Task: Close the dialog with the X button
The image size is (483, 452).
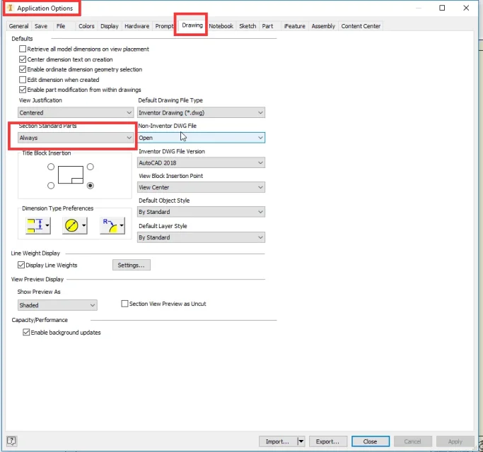Action: [x=466, y=8]
